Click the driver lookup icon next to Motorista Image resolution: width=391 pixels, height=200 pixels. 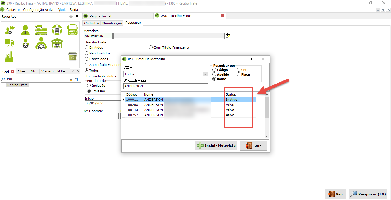click(229, 36)
